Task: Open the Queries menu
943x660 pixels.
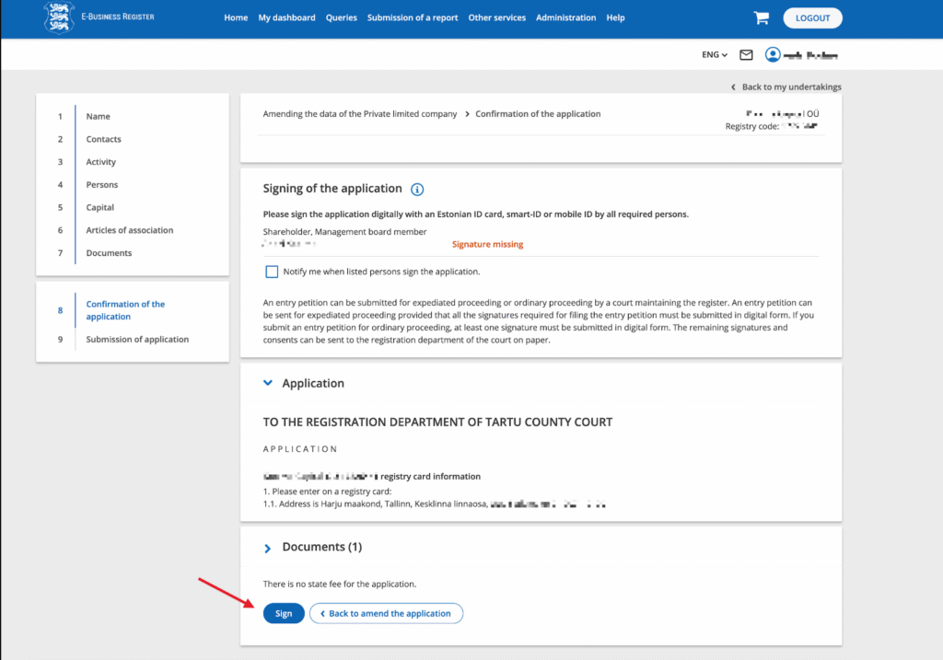Action: click(x=341, y=17)
